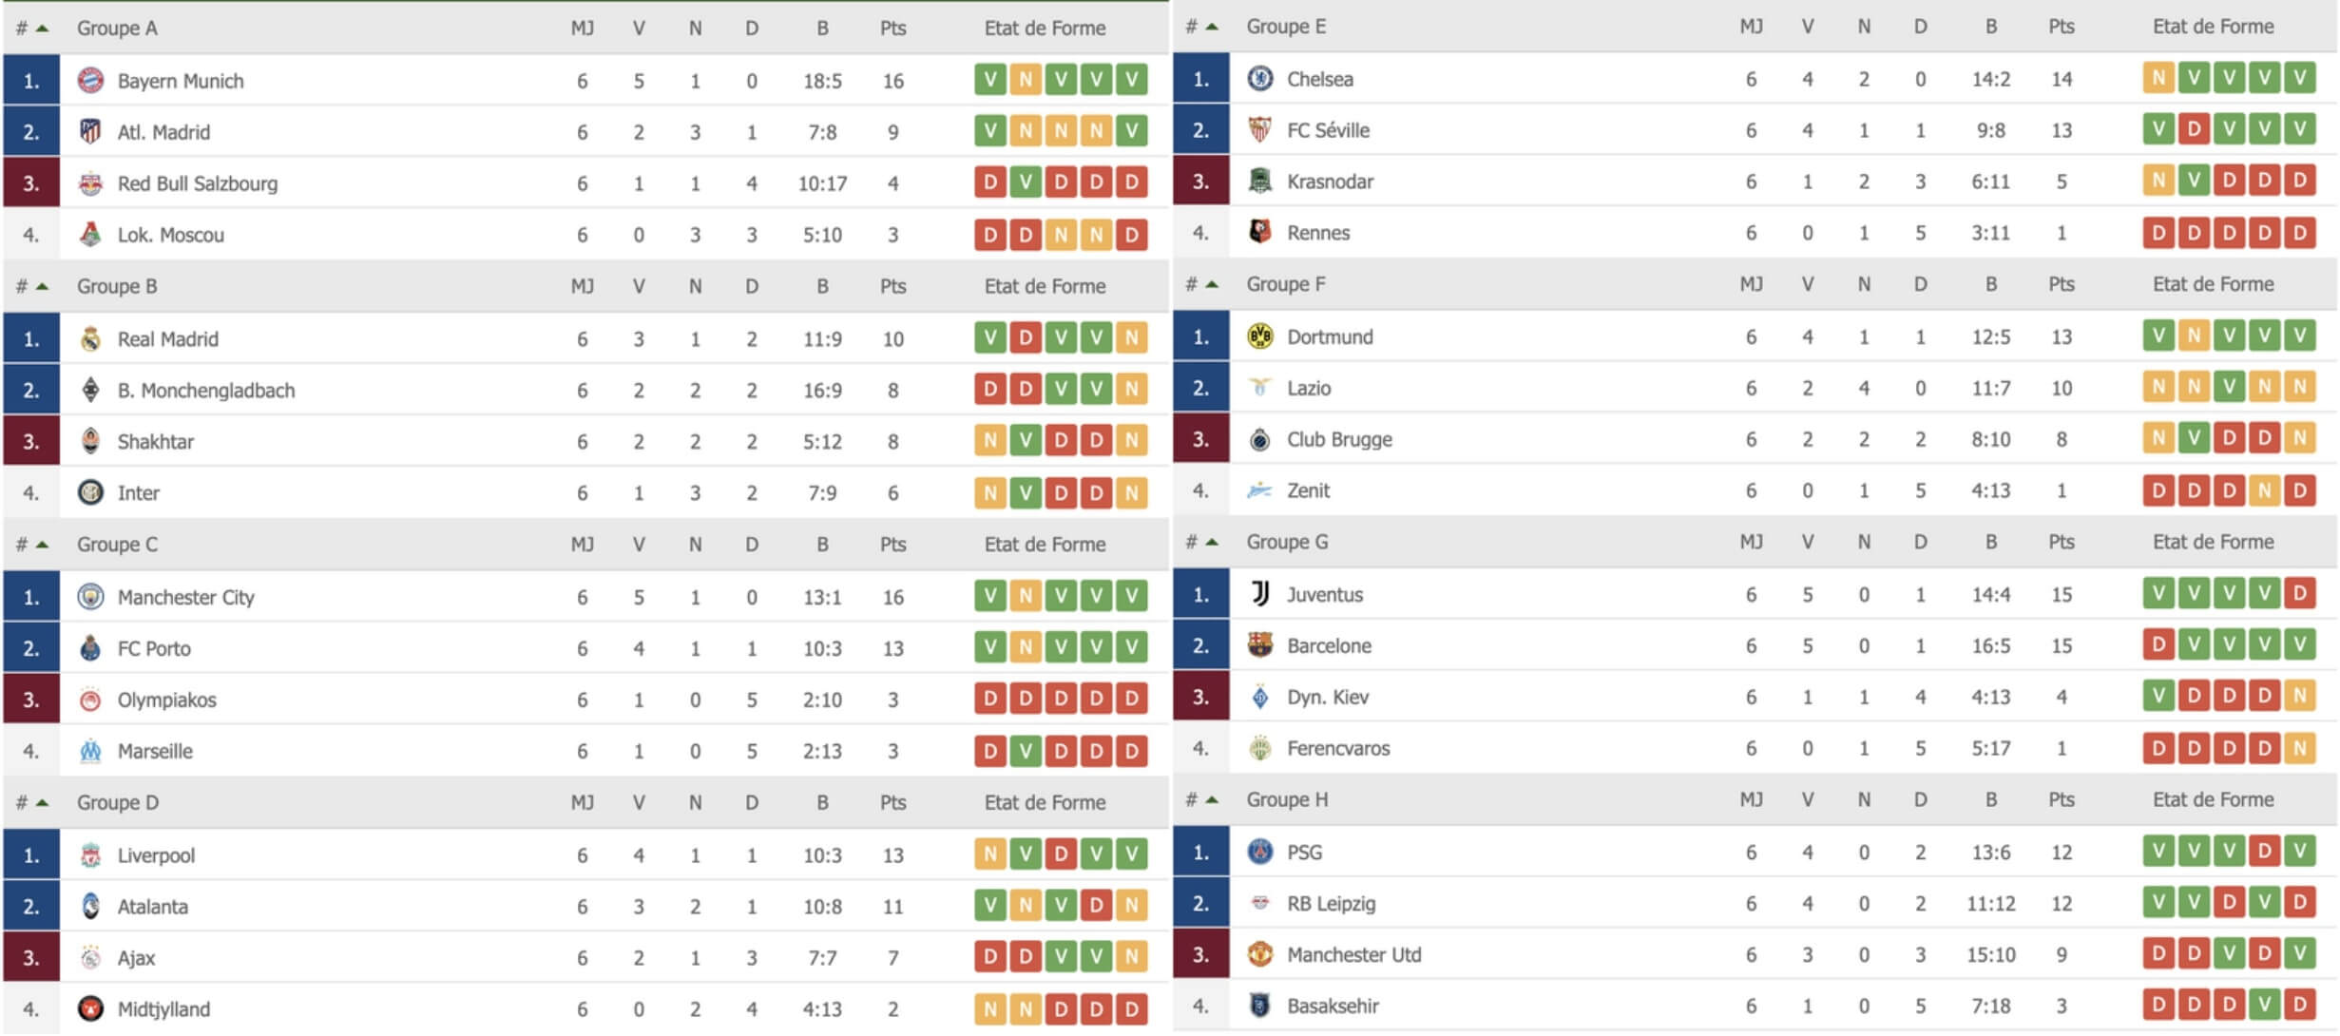Sort Groupe E by rank arrow

[x=1212, y=27]
